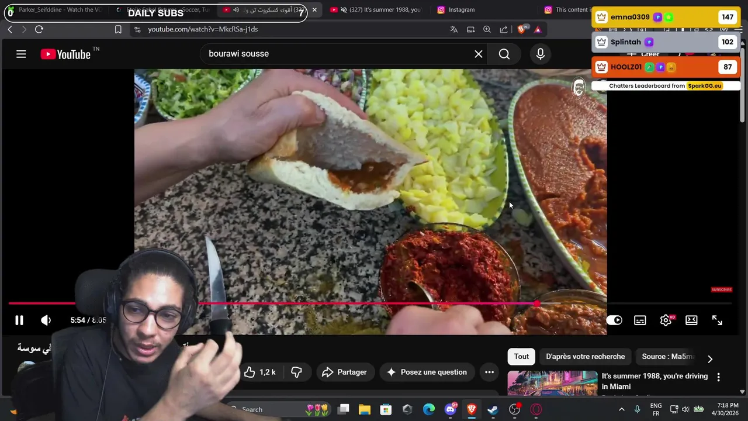
Task: Open Discord on the taskbar
Action: [x=450, y=409]
